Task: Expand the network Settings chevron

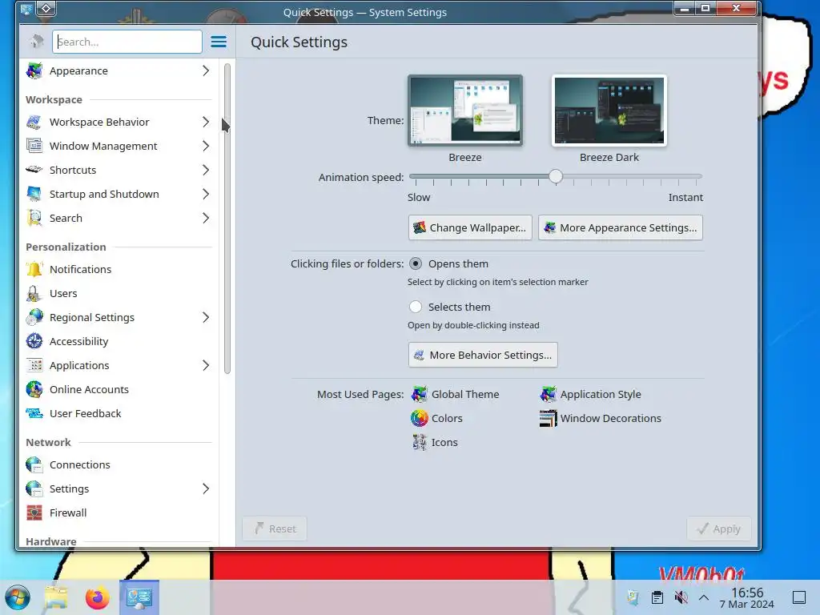Action: tap(206, 489)
